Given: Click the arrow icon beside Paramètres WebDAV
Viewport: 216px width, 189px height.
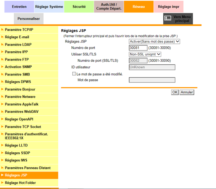Looking at the screenshot, I should (2, 111).
